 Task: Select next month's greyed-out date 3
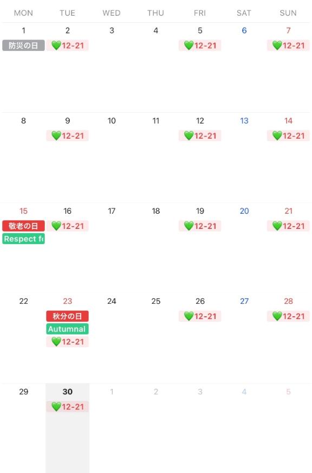(x=200, y=392)
